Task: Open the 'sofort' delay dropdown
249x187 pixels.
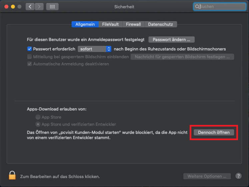Action: [95, 49]
